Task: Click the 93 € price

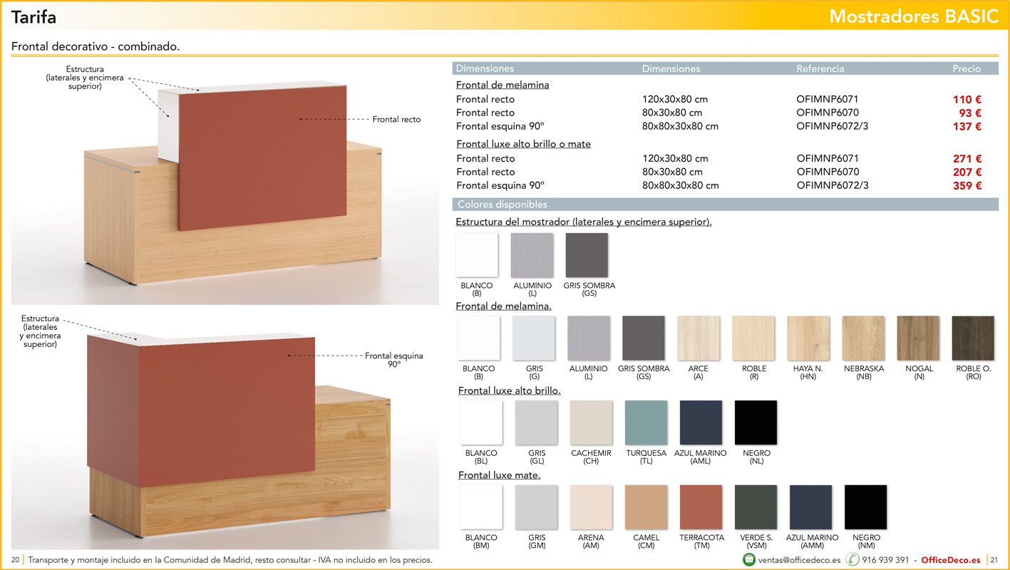Action: point(970,113)
